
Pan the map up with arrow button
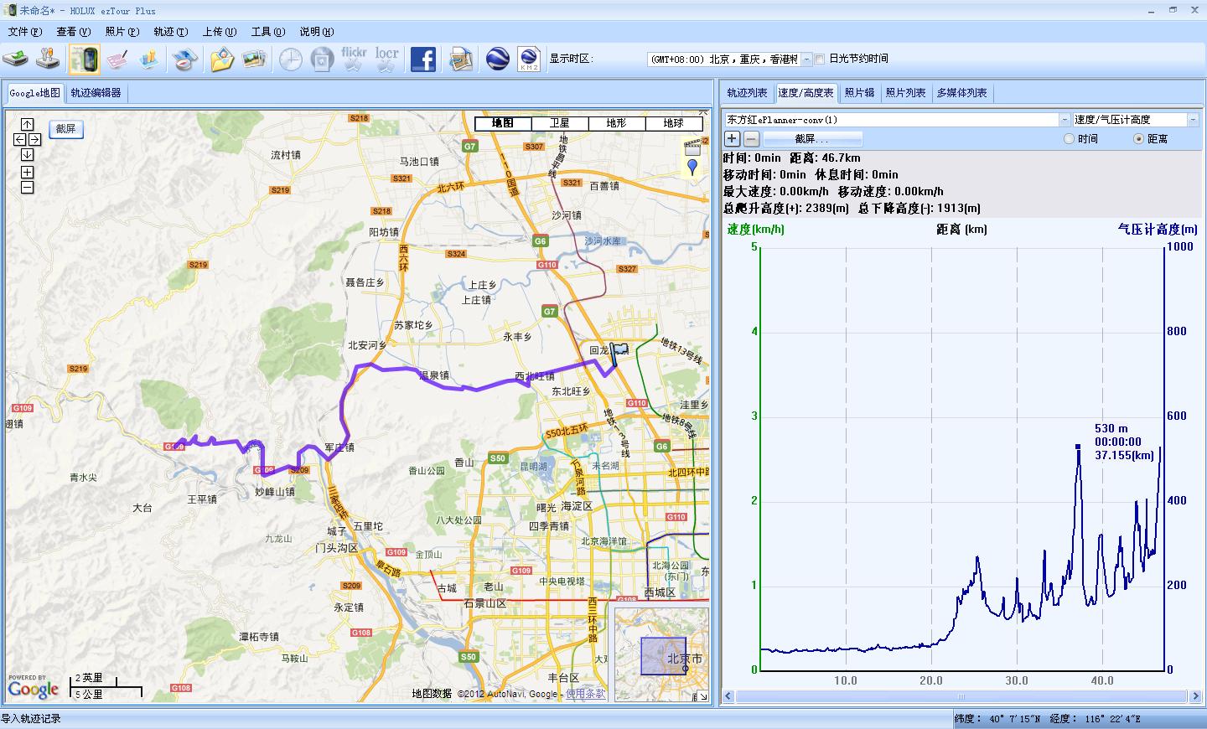point(27,124)
